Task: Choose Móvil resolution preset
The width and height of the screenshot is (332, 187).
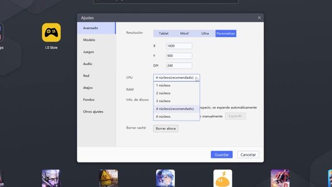Action: [185, 33]
